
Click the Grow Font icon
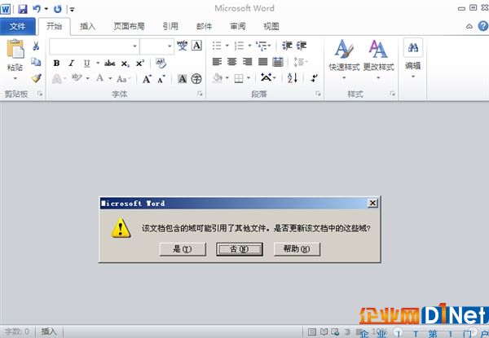coord(147,79)
